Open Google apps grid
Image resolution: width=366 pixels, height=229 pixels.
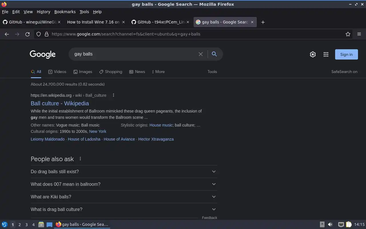326,54
